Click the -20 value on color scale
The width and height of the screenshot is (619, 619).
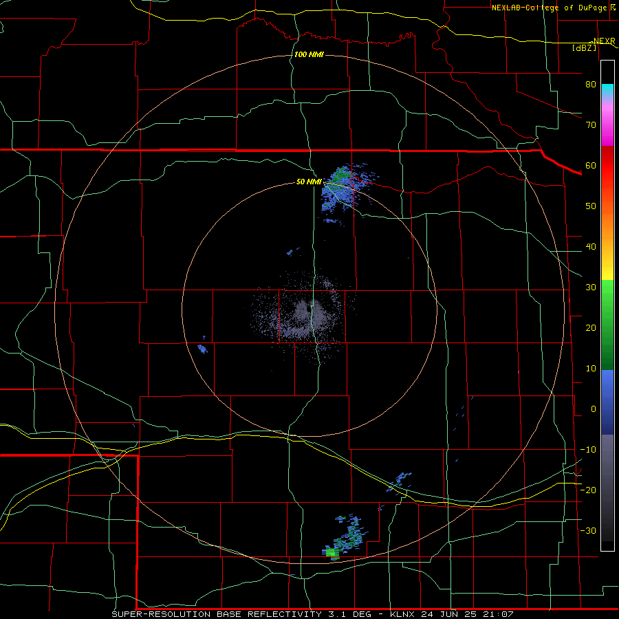588,490
